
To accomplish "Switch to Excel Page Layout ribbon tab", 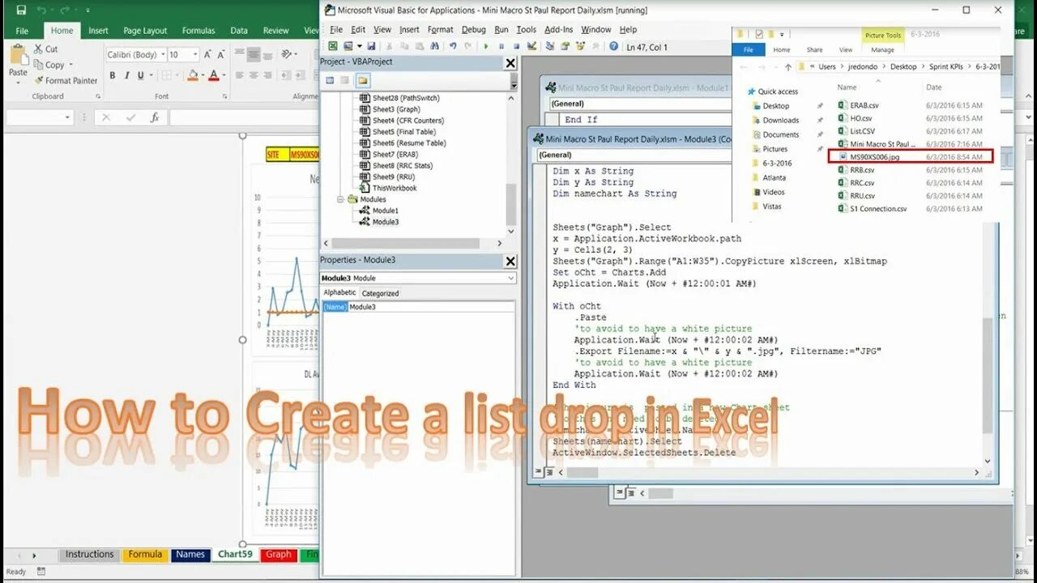I will coord(145,31).
